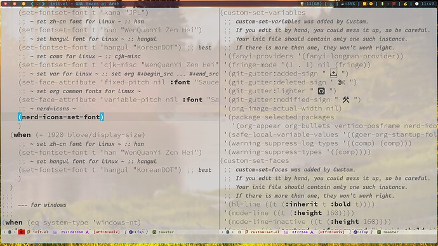Click the '(safe-local-variable-values' line
The width and height of the screenshot is (438, 246).
click(330, 134)
